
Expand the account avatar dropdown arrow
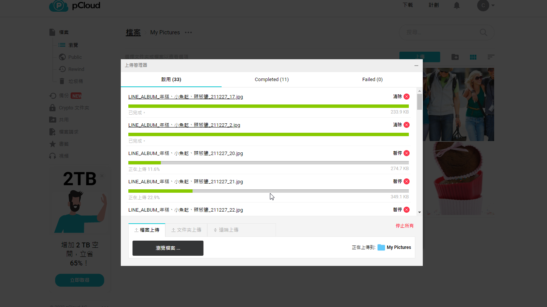coord(493,6)
